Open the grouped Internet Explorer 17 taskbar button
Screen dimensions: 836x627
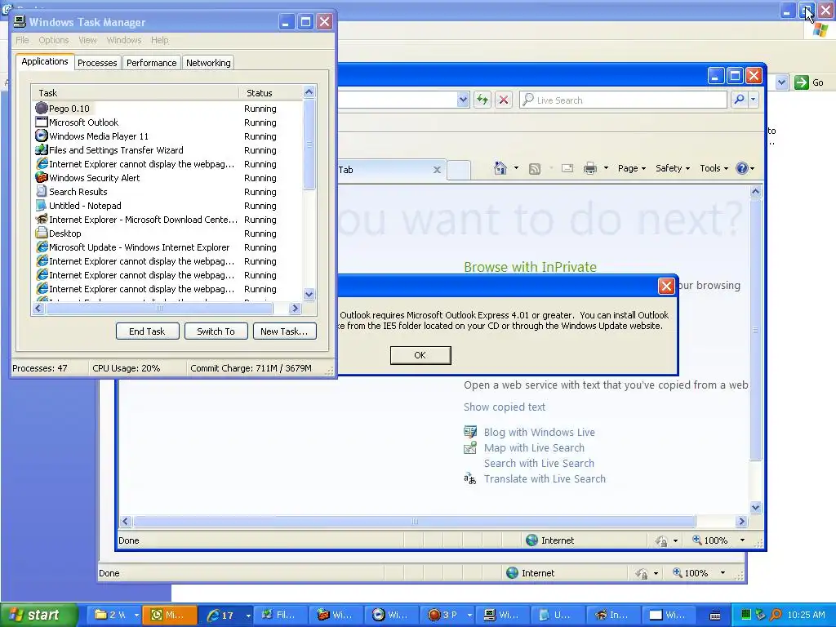227,615
